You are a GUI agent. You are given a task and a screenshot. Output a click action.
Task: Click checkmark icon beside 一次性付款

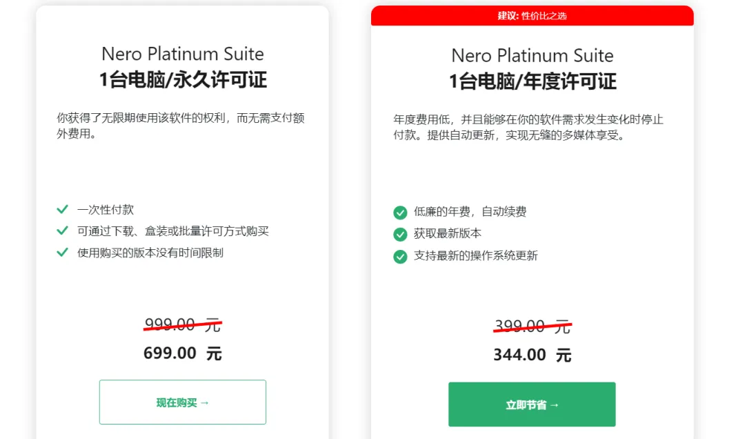tap(62, 209)
